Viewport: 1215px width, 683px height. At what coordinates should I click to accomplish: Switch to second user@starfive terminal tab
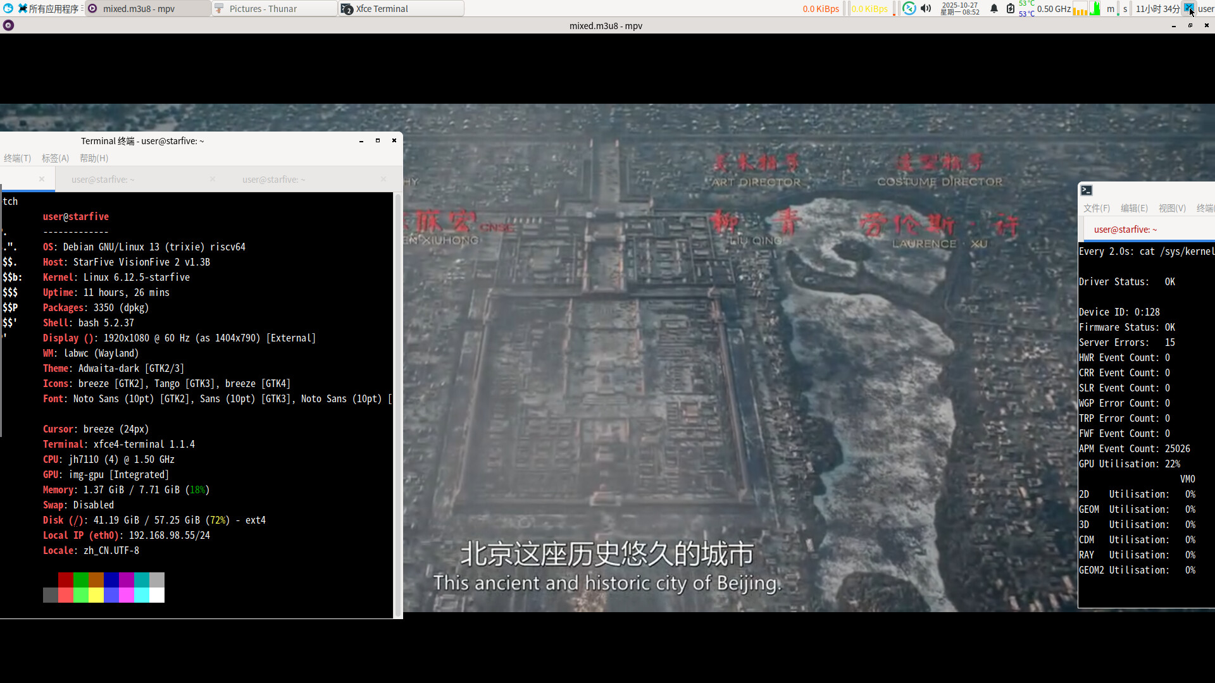click(103, 180)
